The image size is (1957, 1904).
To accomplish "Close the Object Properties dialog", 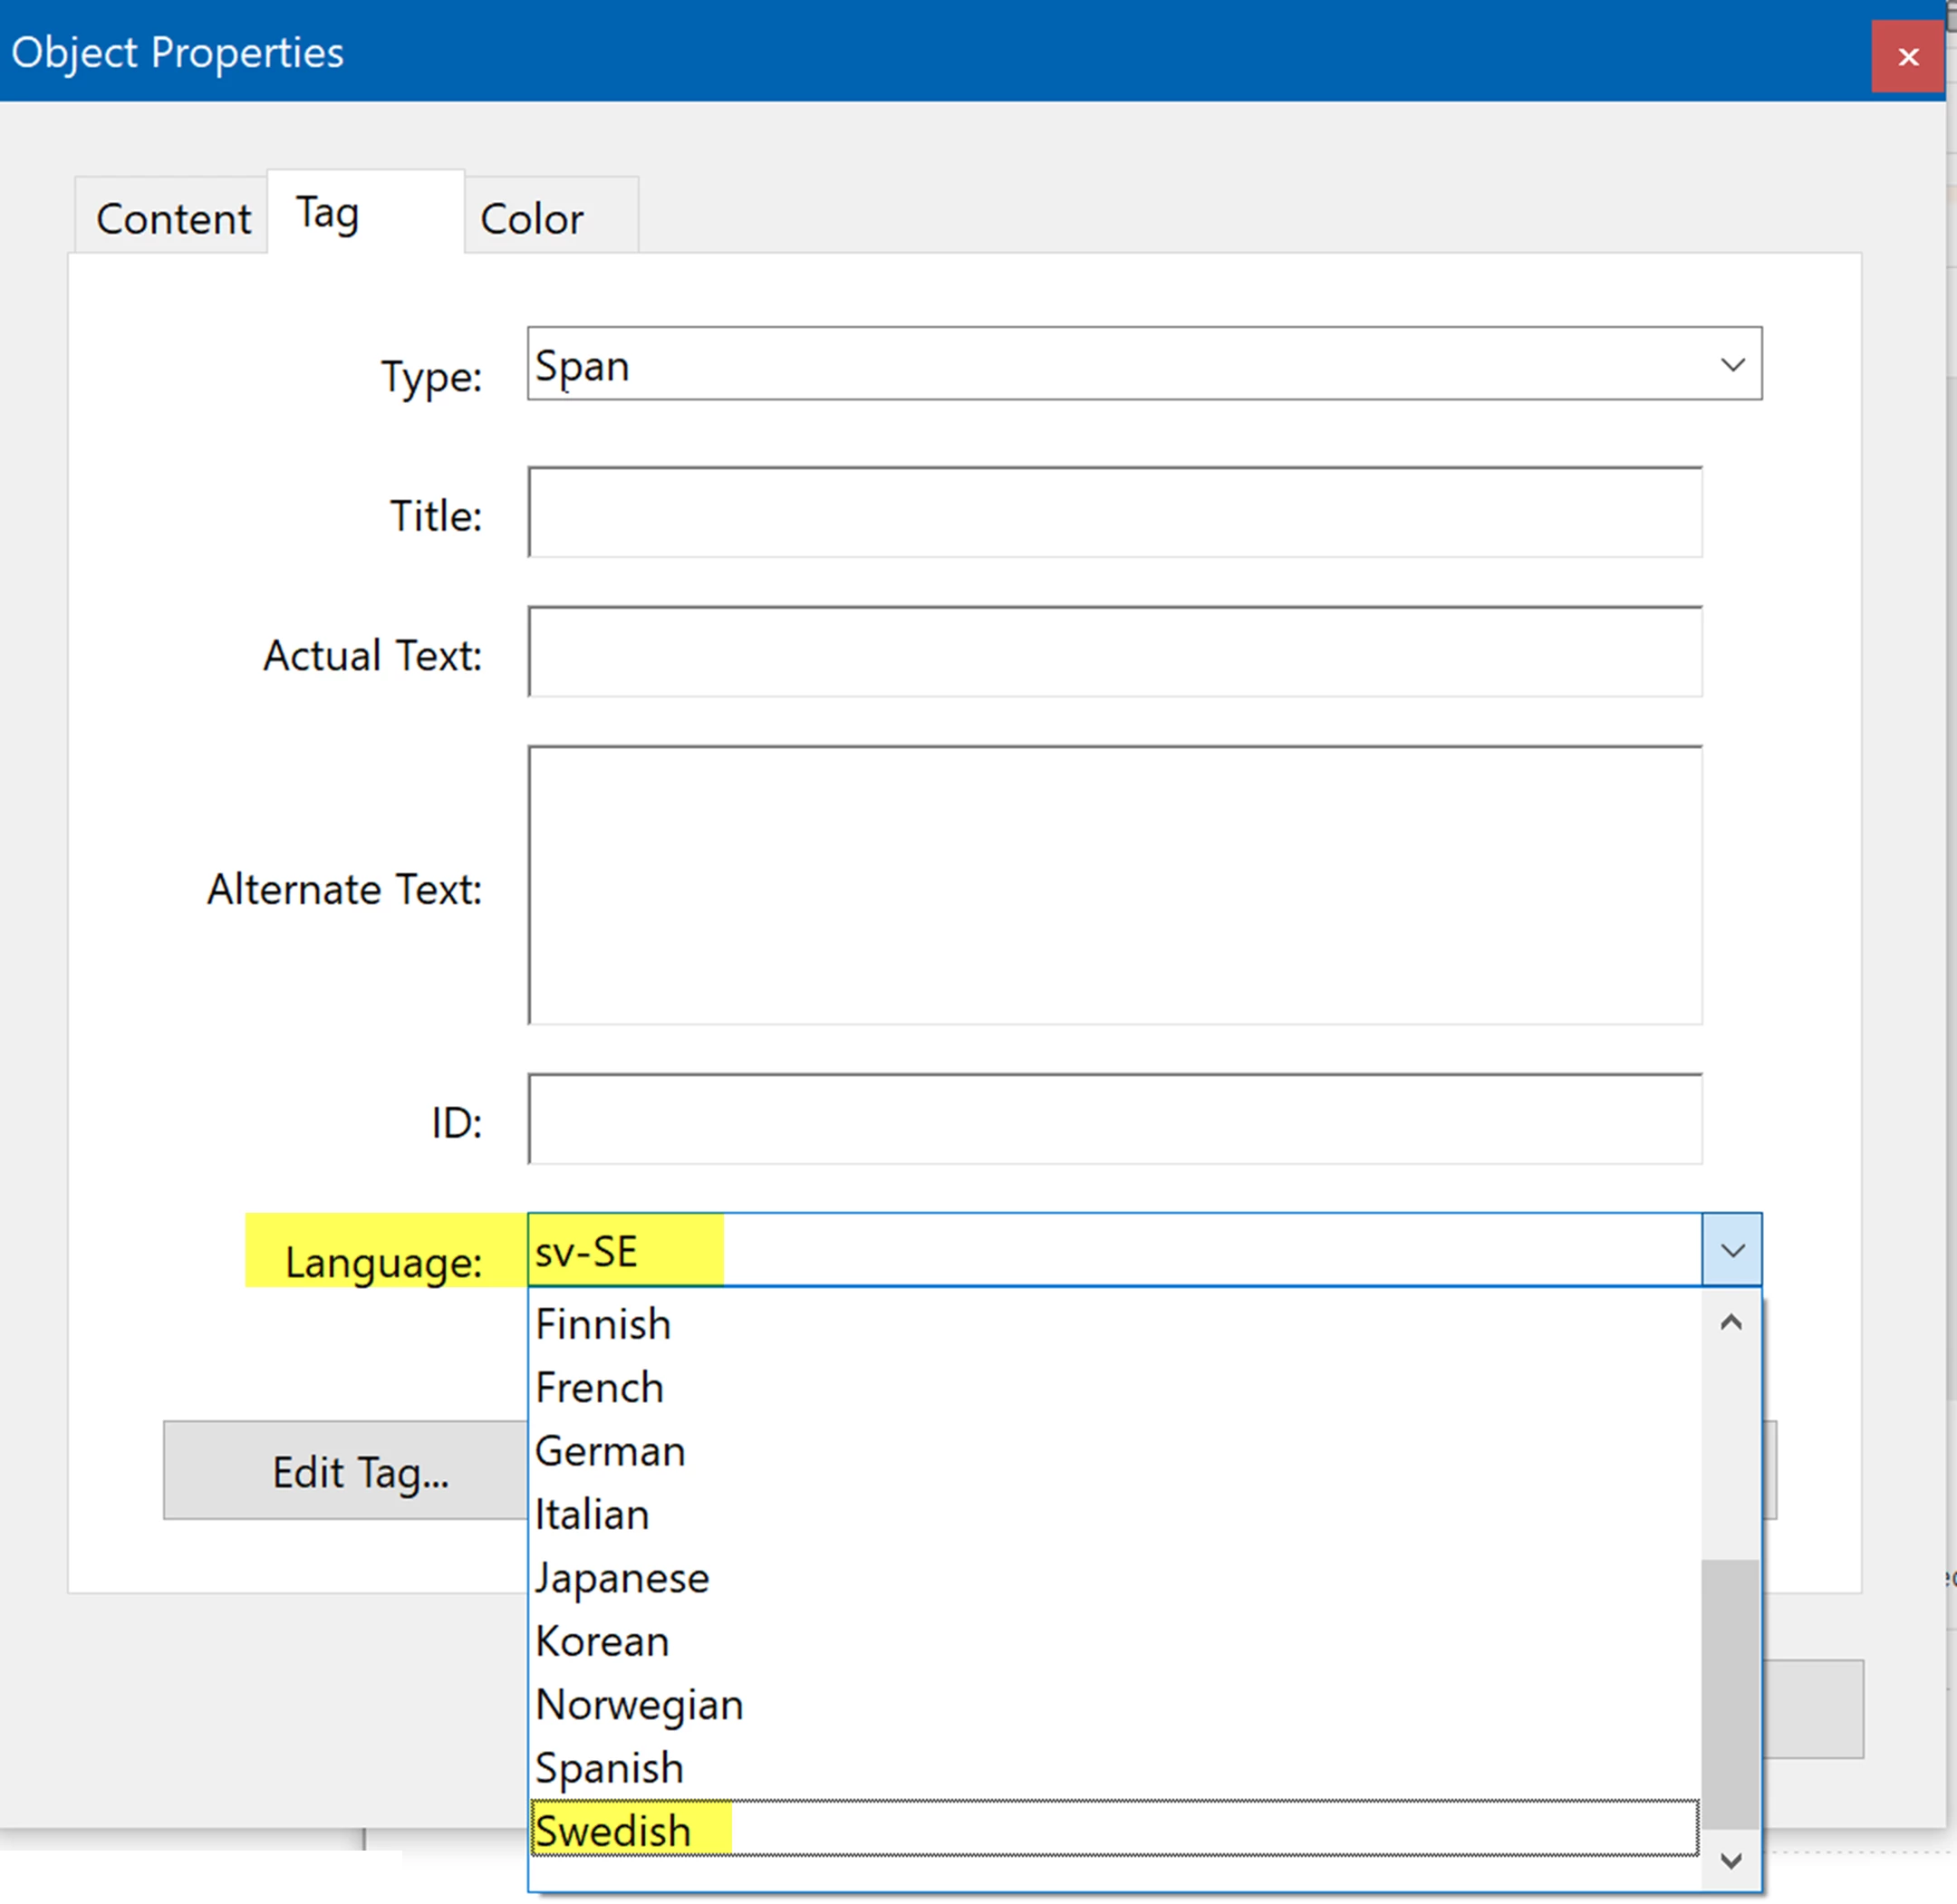I will coord(1907,57).
